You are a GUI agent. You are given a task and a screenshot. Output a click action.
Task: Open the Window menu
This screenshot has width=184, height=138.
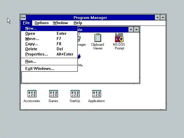point(60,23)
